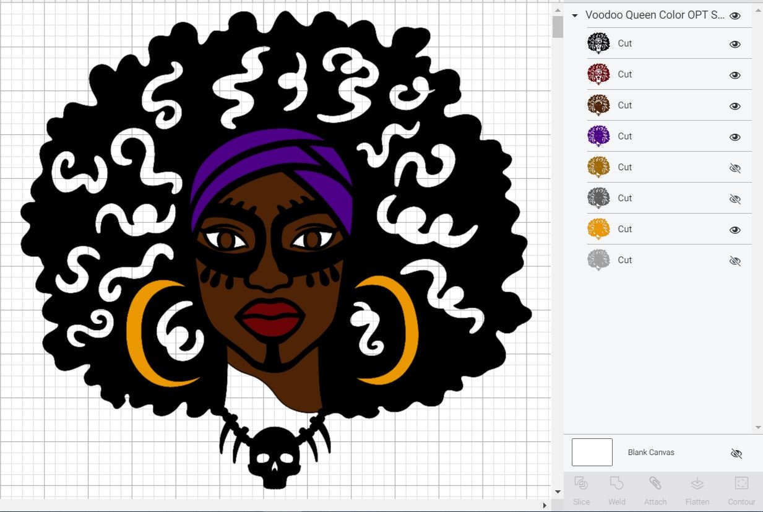Open the Contour tool

[741, 491]
